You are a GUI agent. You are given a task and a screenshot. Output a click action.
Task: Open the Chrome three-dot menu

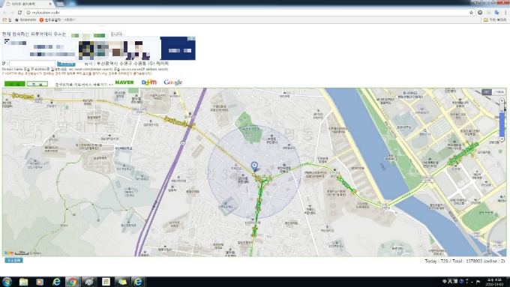tap(505, 12)
